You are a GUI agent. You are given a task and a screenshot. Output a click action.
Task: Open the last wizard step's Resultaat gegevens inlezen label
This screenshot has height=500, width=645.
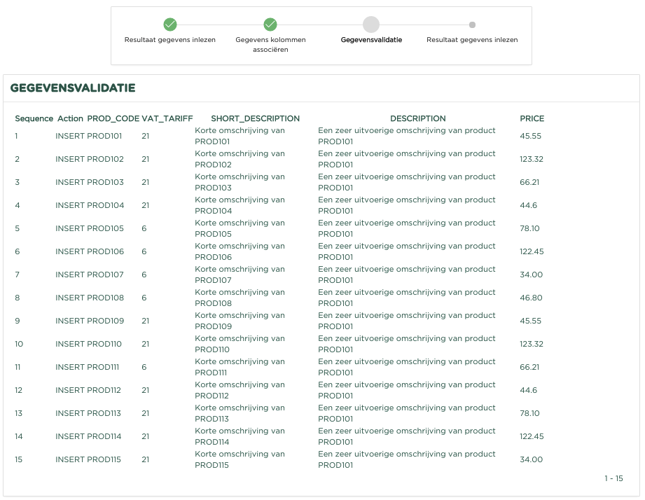tap(472, 40)
